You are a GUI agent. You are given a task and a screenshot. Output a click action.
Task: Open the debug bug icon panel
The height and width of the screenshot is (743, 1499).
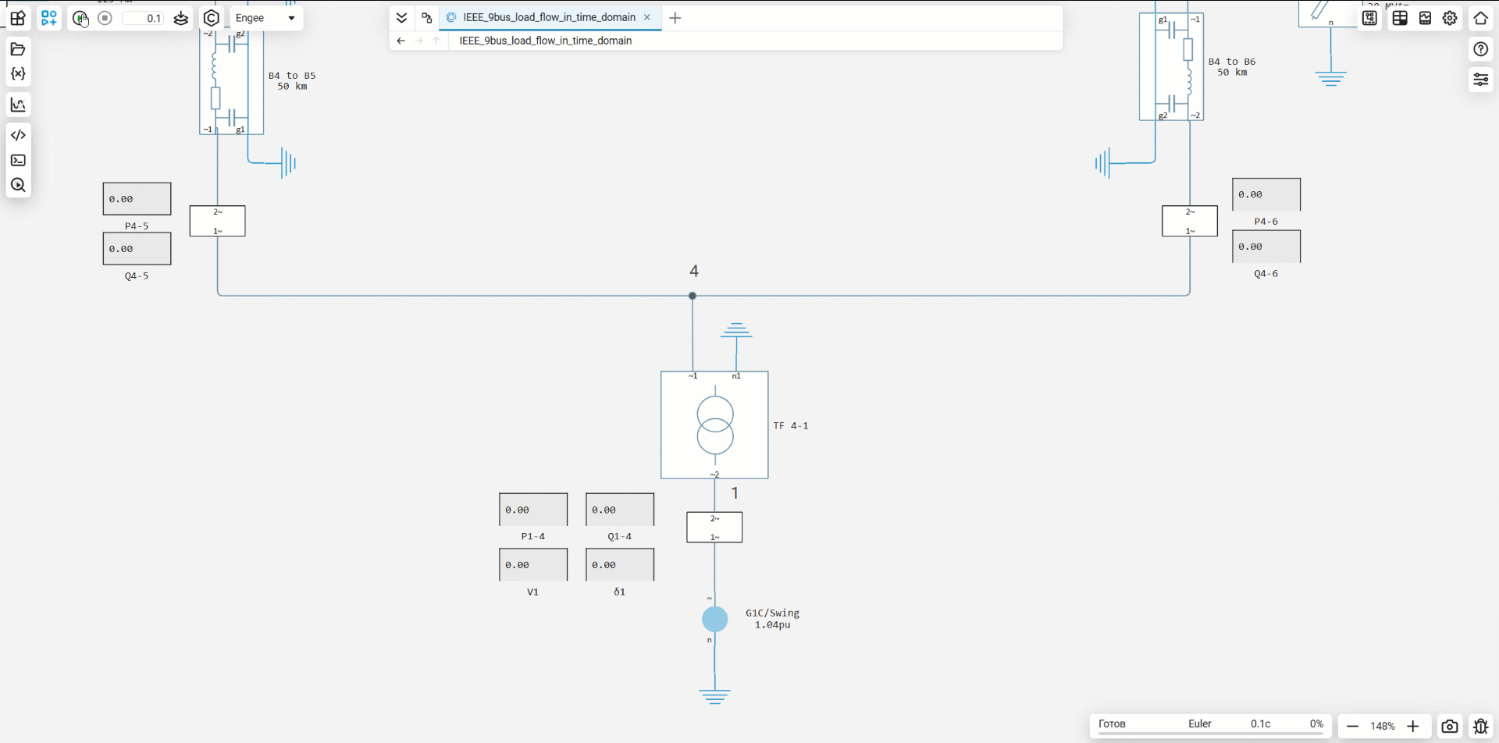coord(1480,727)
